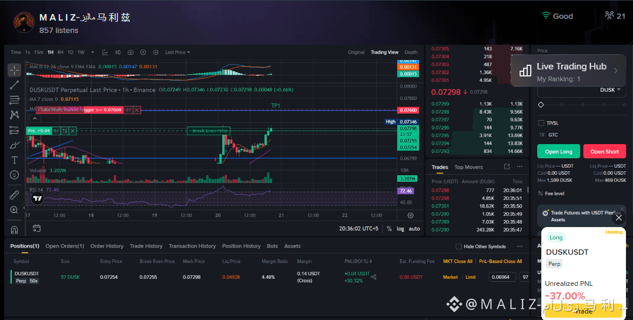Select the text annotation tool
The width and height of the screenshot is (633, 320).
14,160
